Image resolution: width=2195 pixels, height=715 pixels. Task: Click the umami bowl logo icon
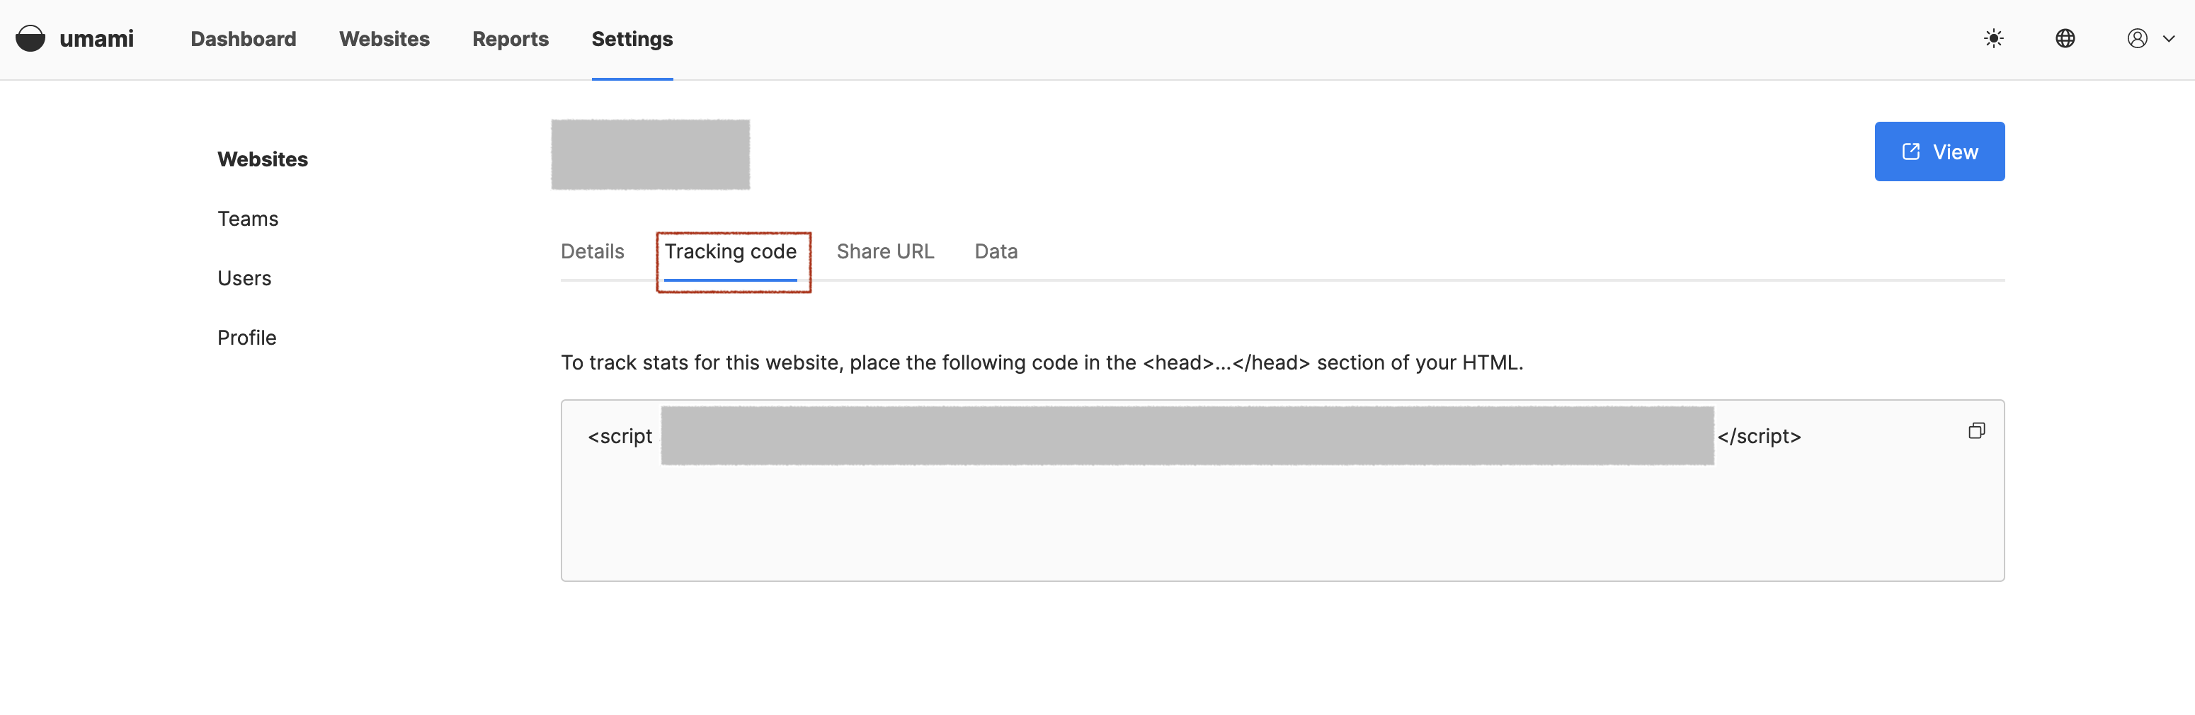coord(30,38)
